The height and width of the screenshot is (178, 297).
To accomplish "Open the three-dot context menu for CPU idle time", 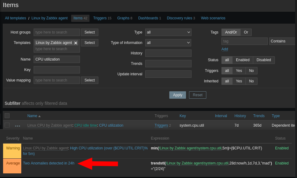I will point(18,125).
